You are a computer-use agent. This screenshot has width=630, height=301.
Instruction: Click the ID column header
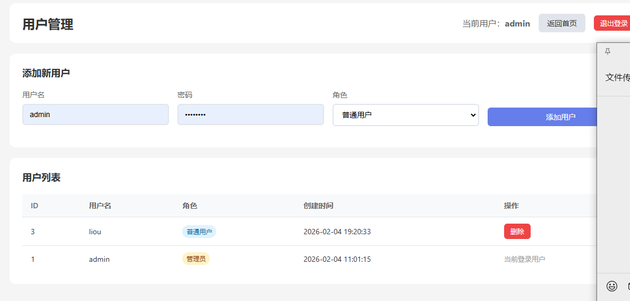[x=35, y=206]
